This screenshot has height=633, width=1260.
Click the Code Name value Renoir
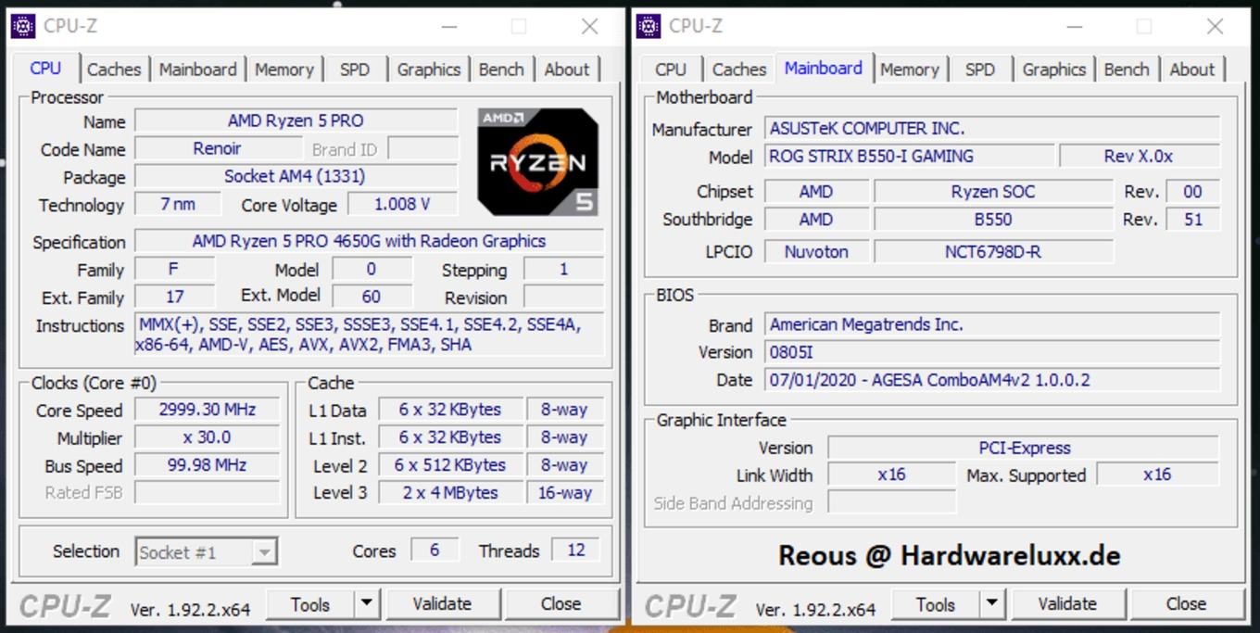click(x=218, y=148)
